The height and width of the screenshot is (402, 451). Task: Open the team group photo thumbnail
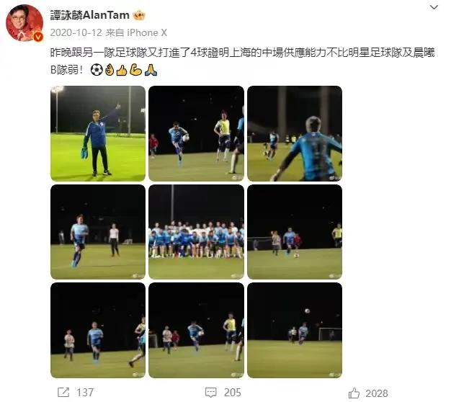pos(196,232)
